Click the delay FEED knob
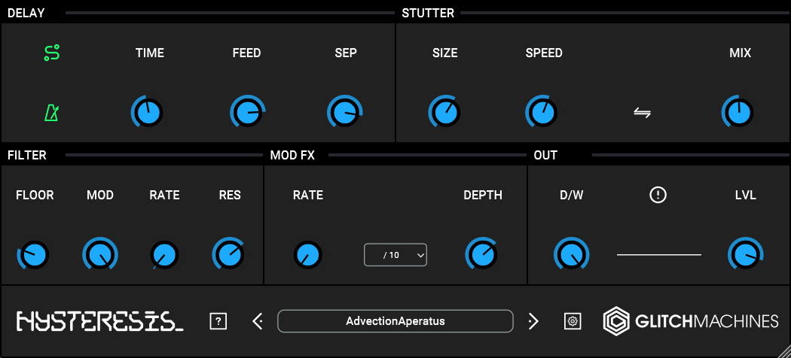 coord(246,113)
